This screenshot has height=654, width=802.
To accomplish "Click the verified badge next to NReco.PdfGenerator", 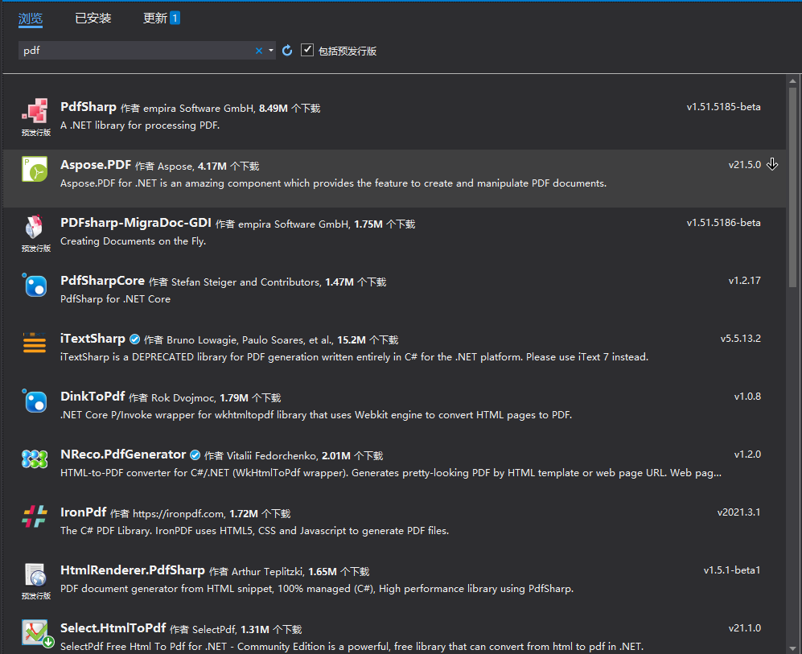I will tap(195, 454).
